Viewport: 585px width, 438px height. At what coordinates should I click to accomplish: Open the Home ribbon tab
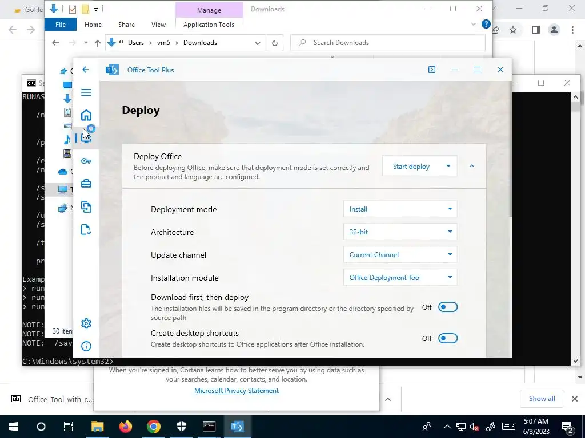pyautogui.click(x=93, y=25)
